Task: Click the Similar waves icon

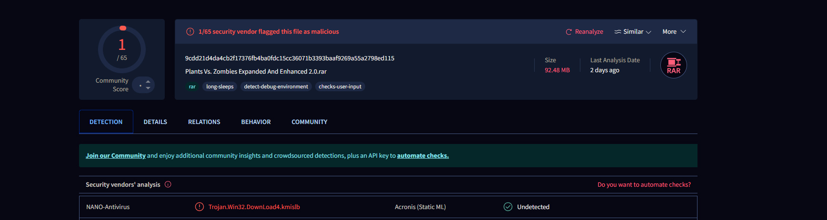Action: click(618, 32)
